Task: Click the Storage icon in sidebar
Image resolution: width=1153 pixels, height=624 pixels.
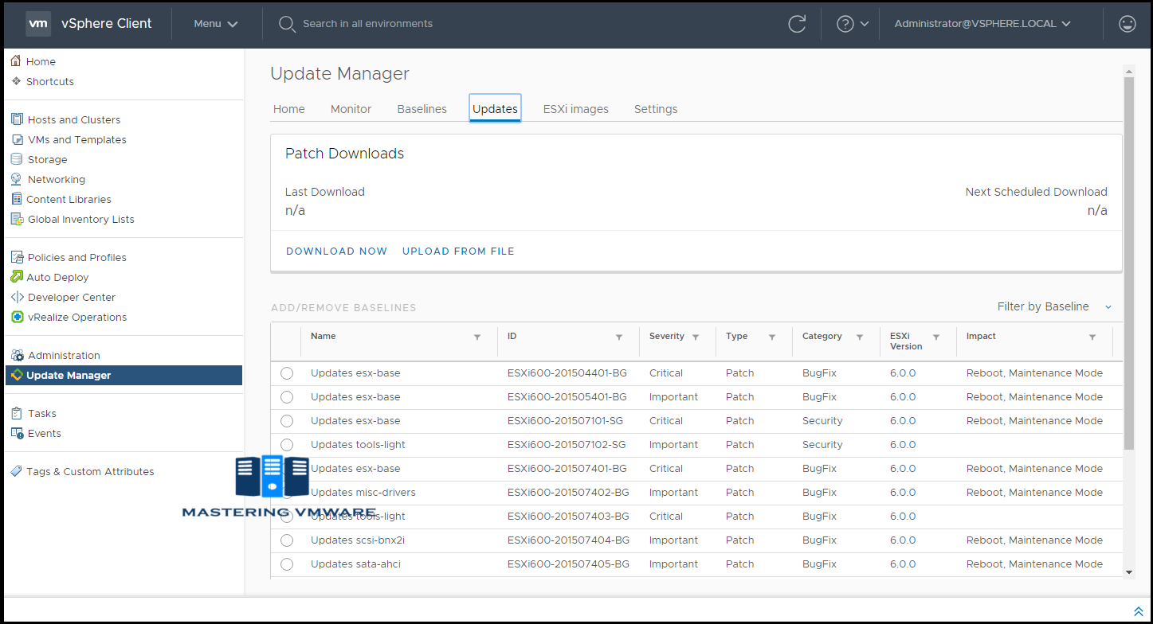Action: (17, 159)
